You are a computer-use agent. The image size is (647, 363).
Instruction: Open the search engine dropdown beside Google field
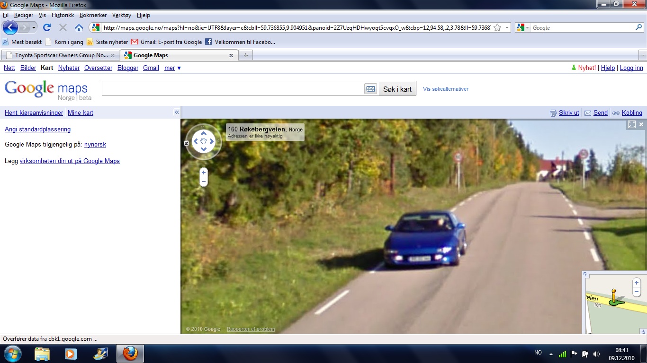point(527,27)
